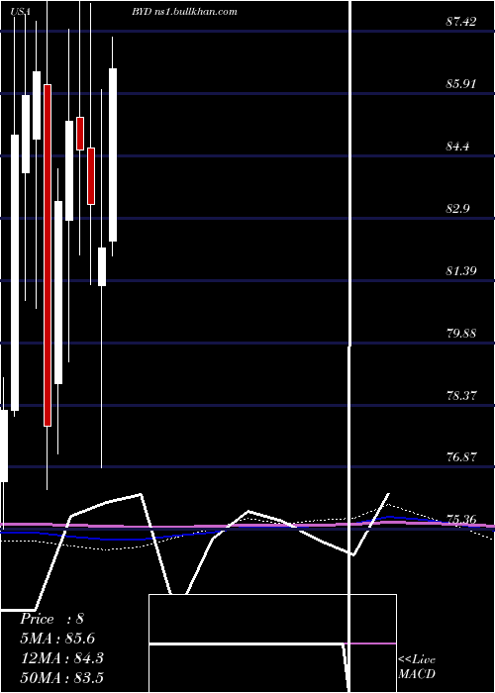Click the 84.4 price axis label
Viewport: 495px width, 693px height.
pyautogui.click(x=457, y=147)
